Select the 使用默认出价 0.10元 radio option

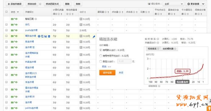(100, 50)
